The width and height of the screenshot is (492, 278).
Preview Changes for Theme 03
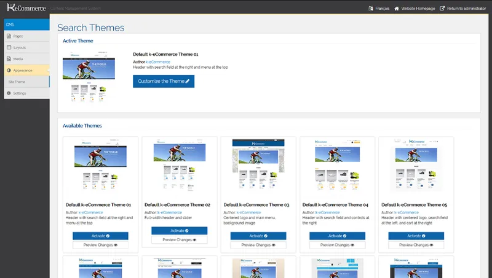pos(258,245)
